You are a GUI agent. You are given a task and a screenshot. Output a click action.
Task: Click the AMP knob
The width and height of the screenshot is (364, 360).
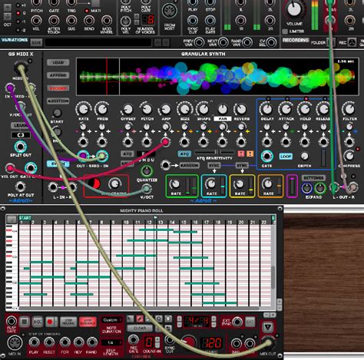tap(166, 109)
